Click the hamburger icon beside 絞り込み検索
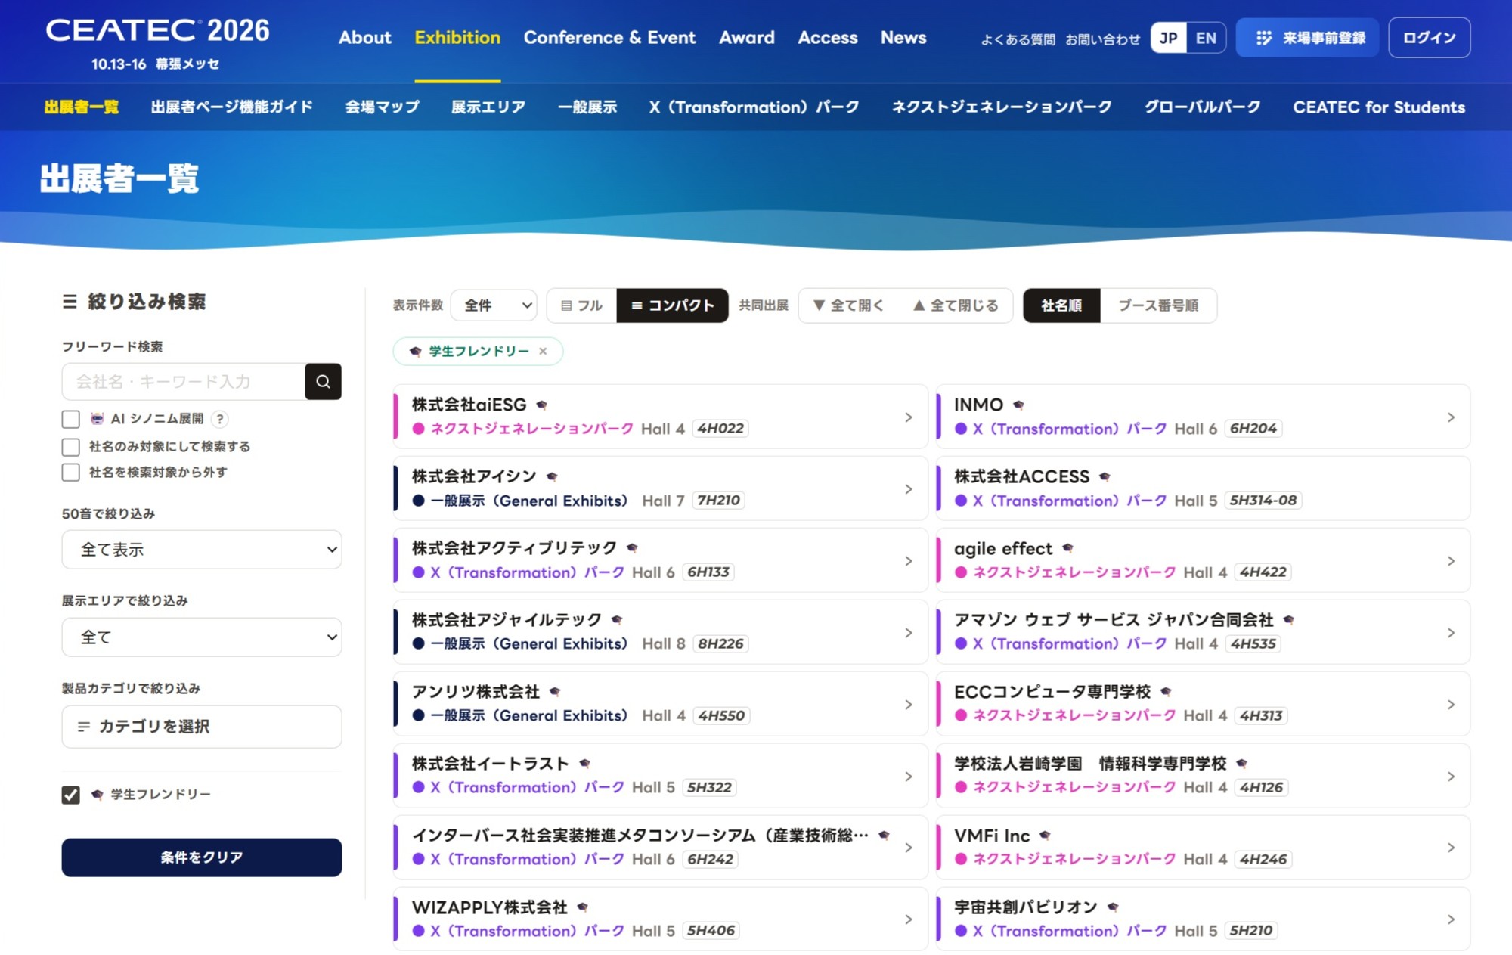The image size is (1512, 955). pos(70,302)
